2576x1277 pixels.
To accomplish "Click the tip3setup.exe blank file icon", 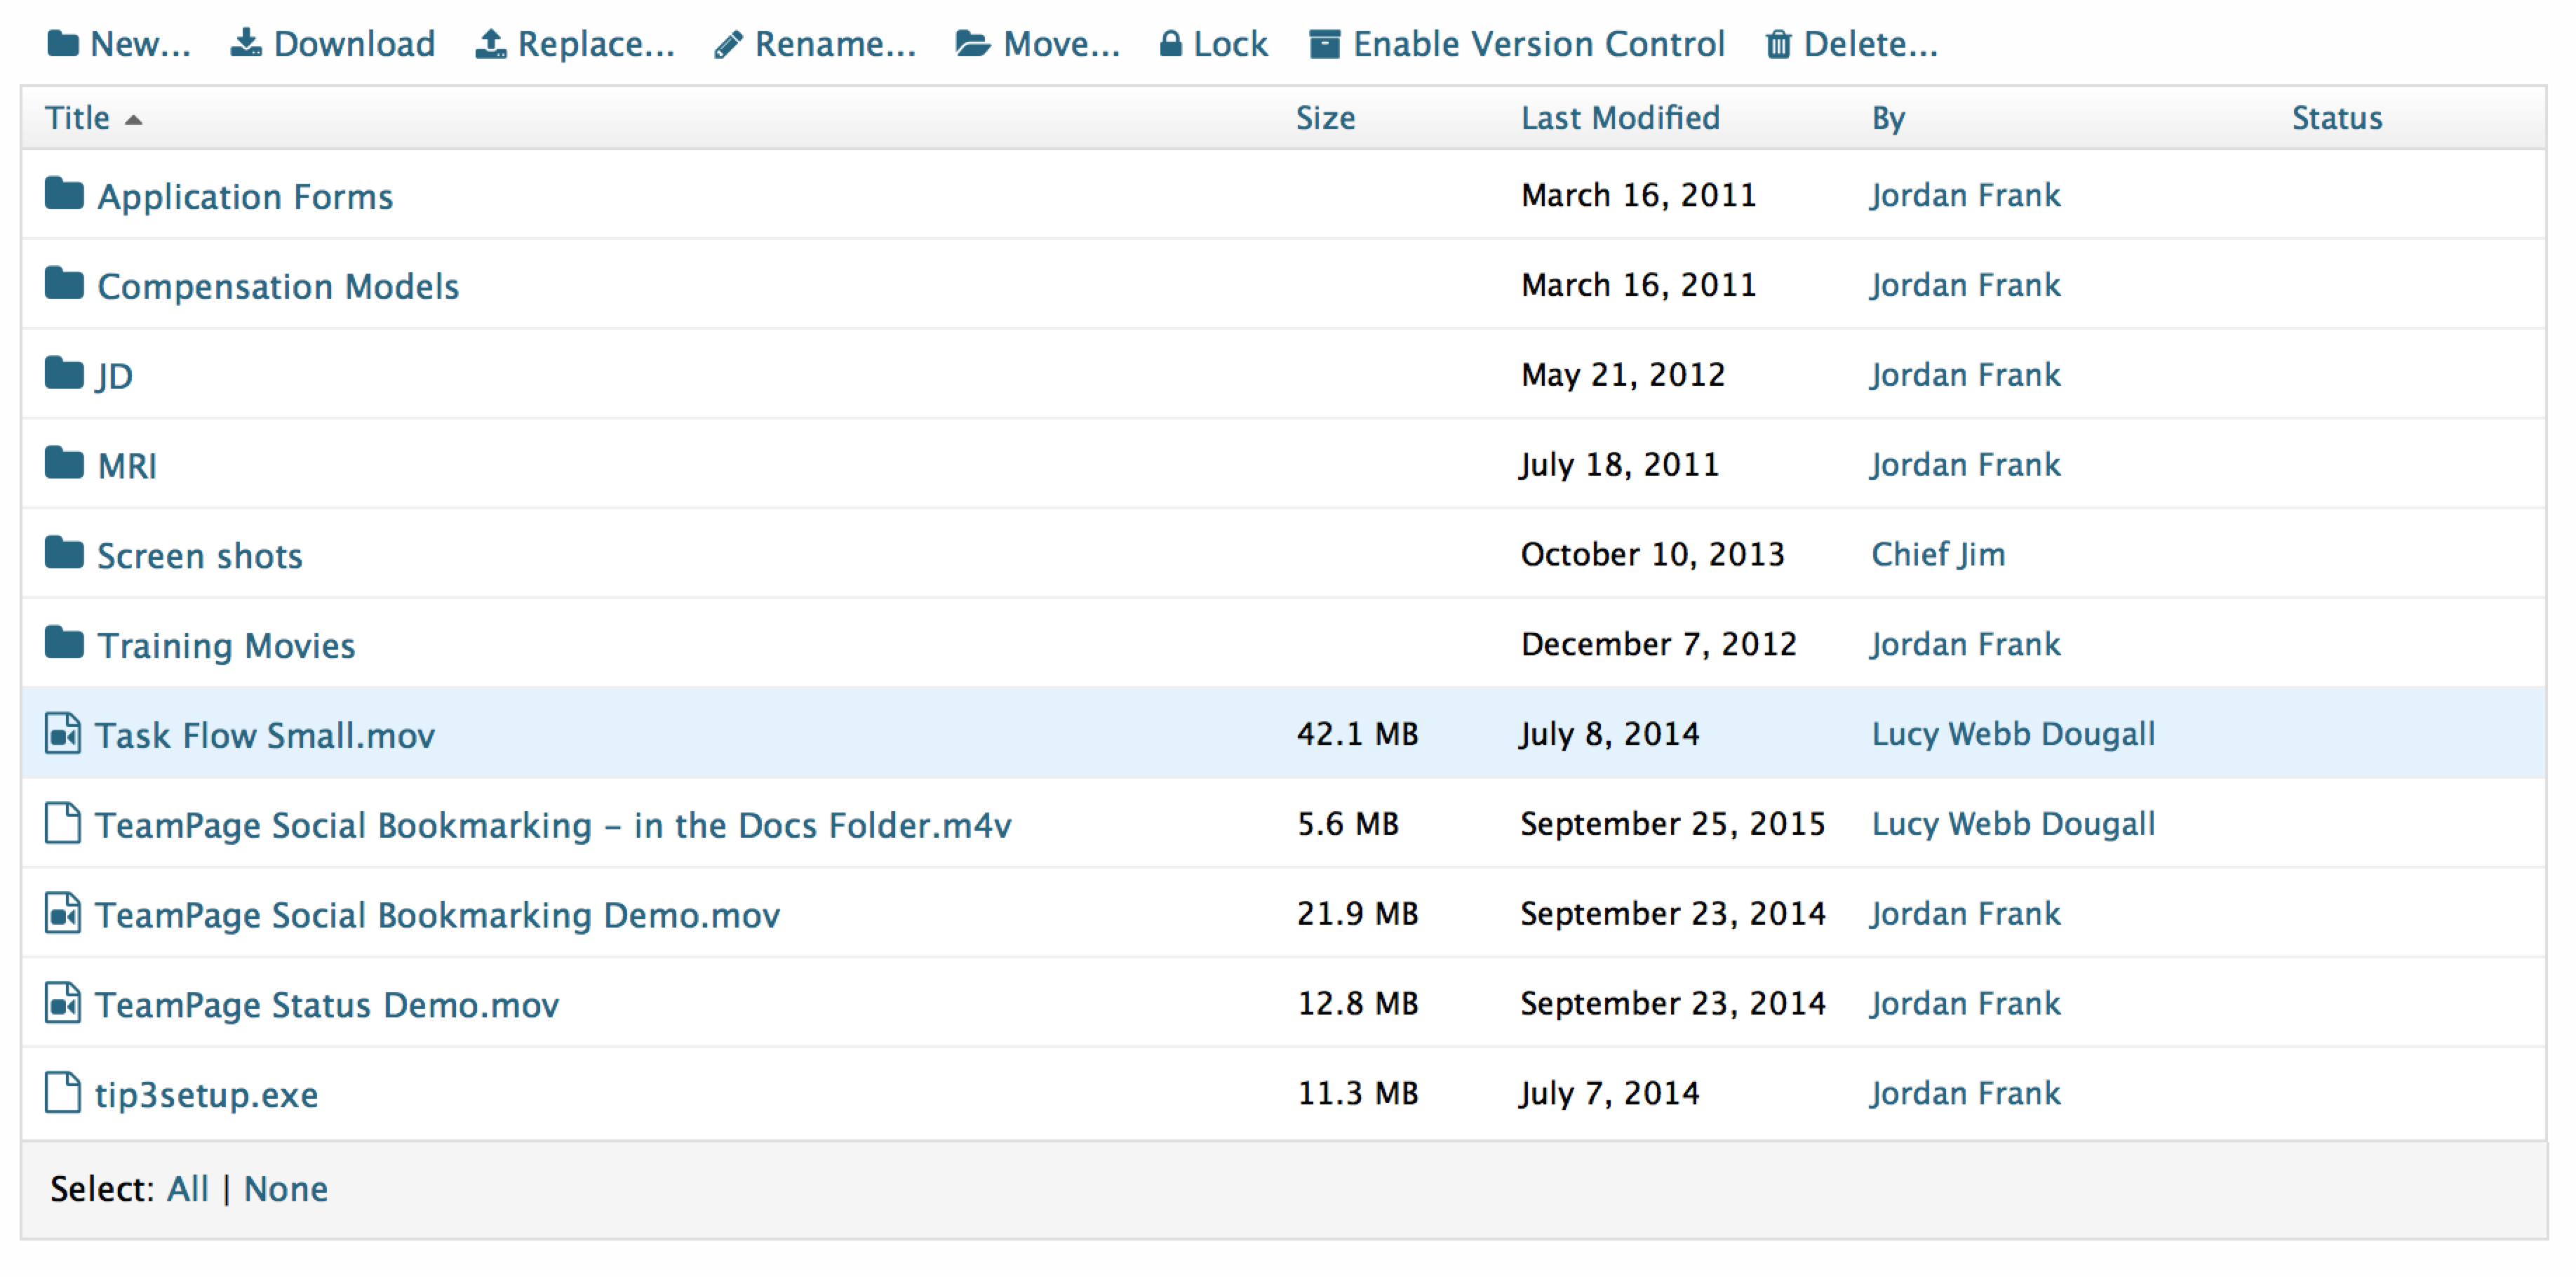I will (63, 1093).
